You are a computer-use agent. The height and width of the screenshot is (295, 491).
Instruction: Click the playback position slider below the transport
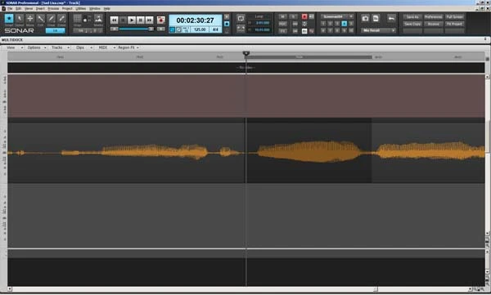coord(135,29)
